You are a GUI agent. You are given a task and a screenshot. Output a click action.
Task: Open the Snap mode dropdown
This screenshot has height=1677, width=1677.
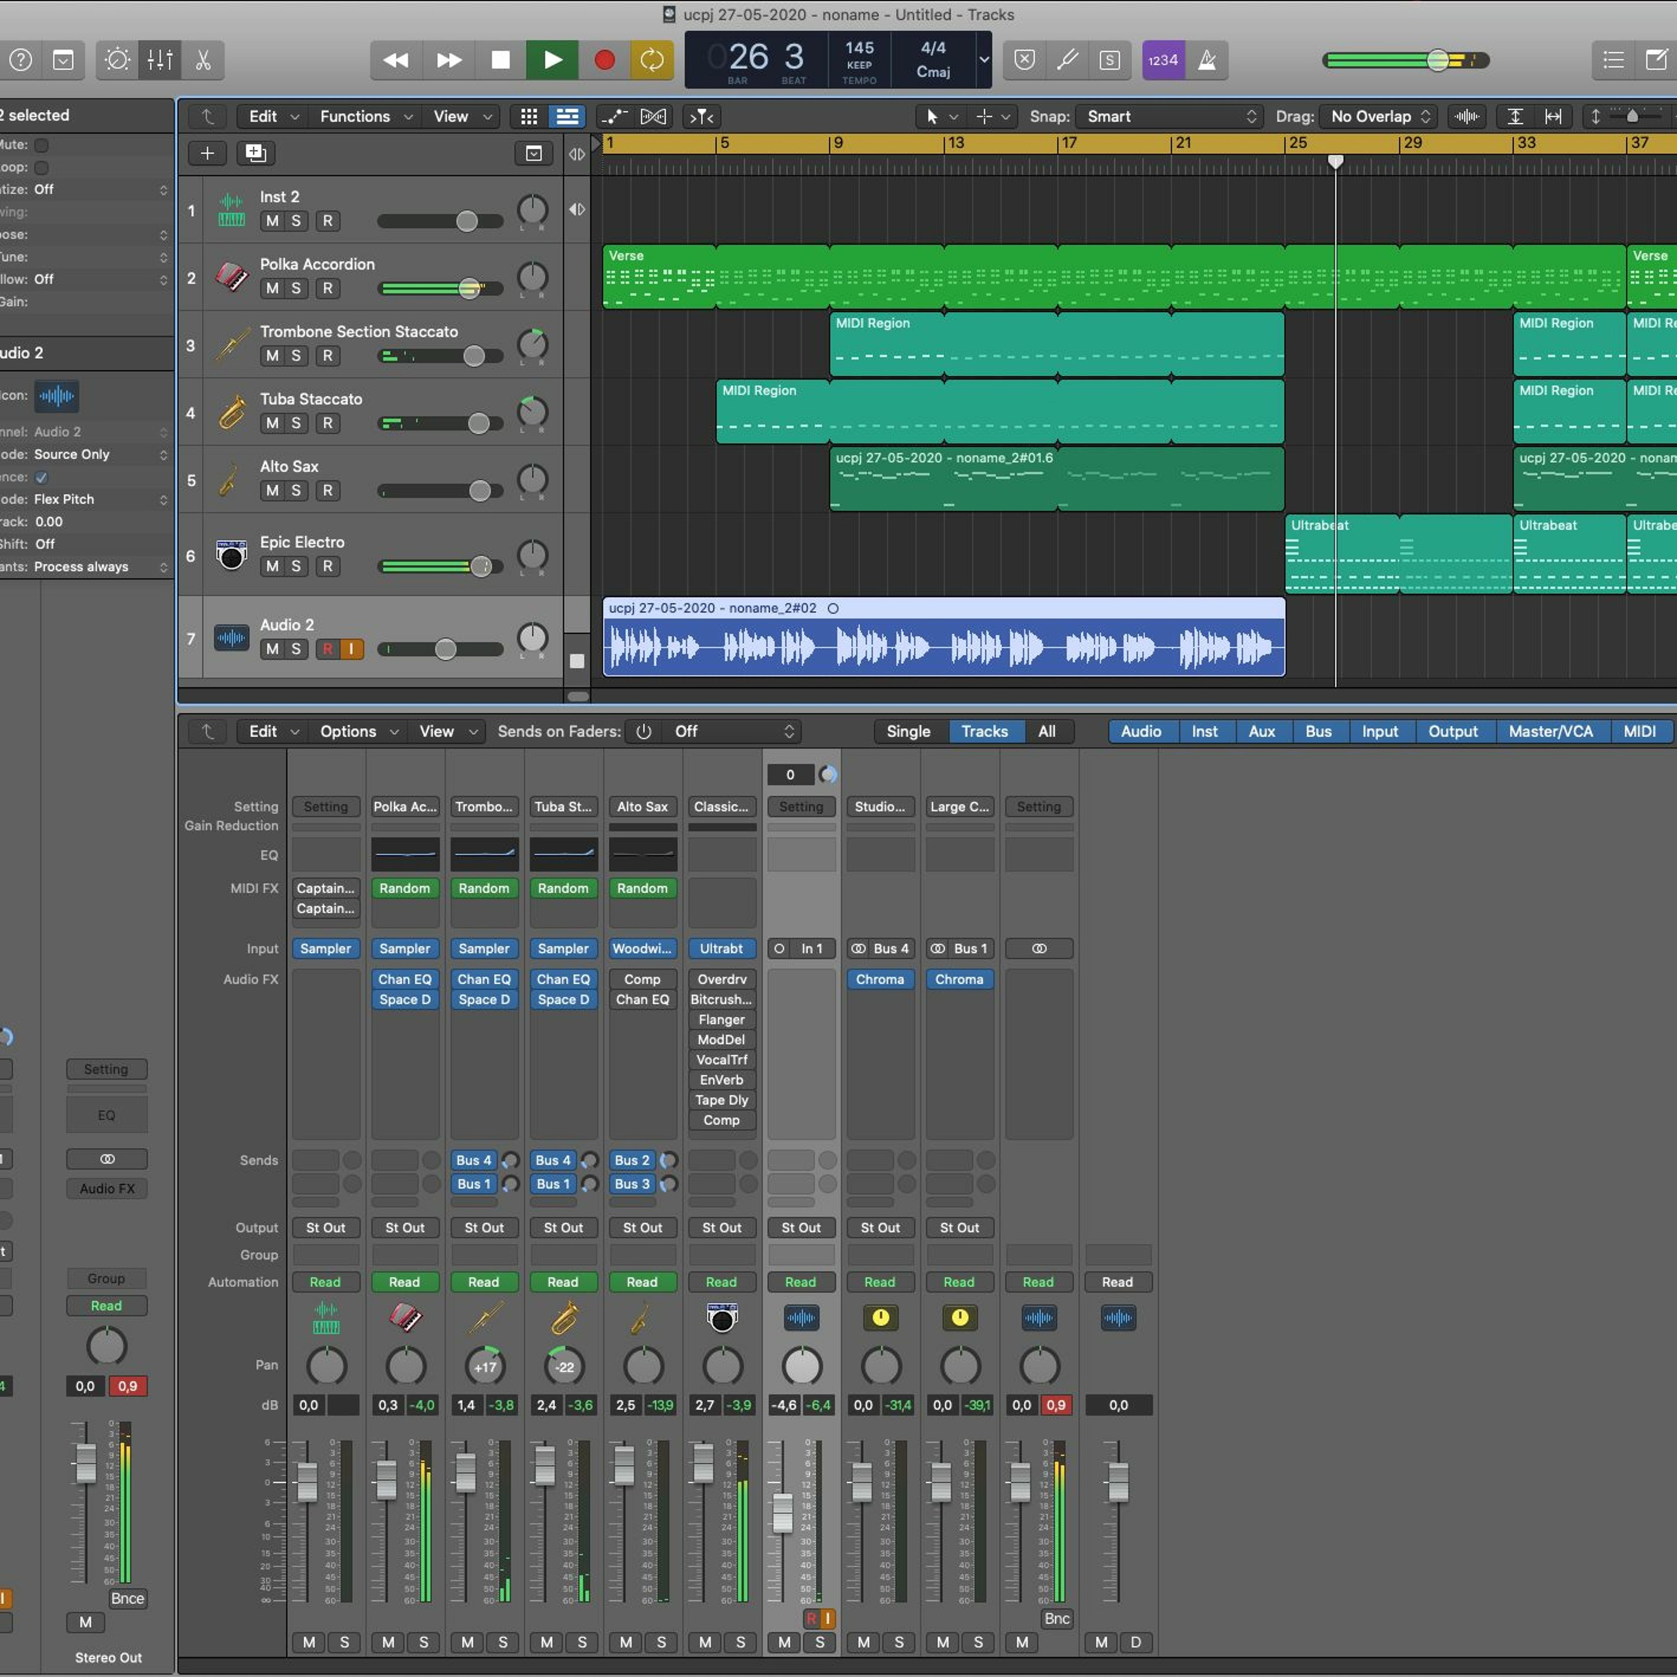(x=1168, y=116)
